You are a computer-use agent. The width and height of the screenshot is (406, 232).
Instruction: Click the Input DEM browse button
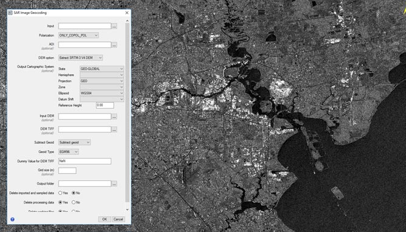pos(114,117)
